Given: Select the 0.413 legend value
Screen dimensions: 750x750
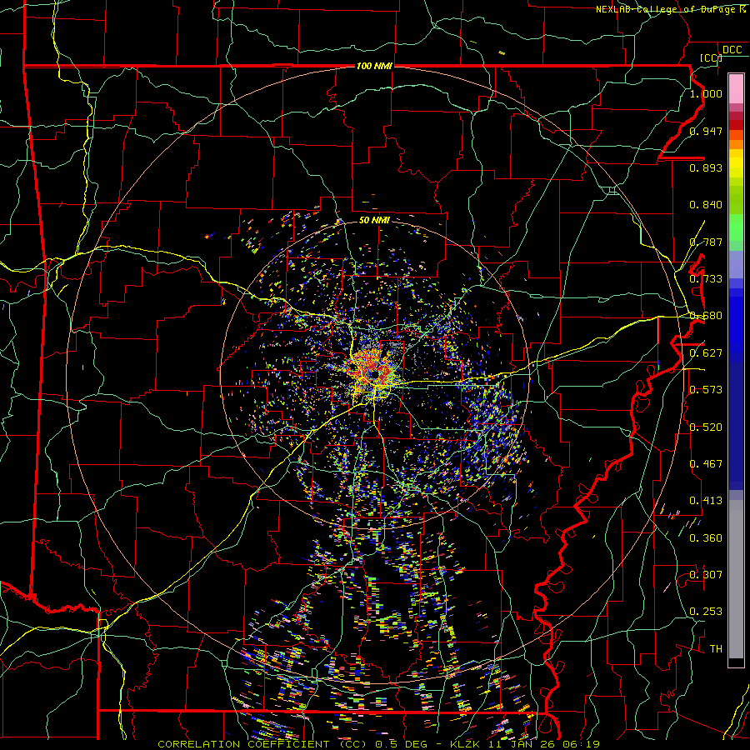Looking at the screenshot, I should [x=706, y=501].
